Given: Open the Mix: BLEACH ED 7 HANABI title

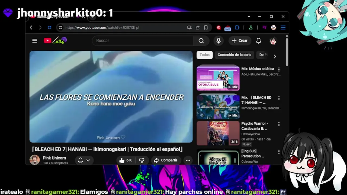Looking at the screenshot, I should pyautogui.click(x=256, y=100).
